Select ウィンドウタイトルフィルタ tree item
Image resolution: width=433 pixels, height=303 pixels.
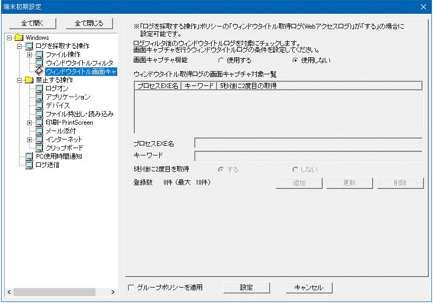pos(79,63)
